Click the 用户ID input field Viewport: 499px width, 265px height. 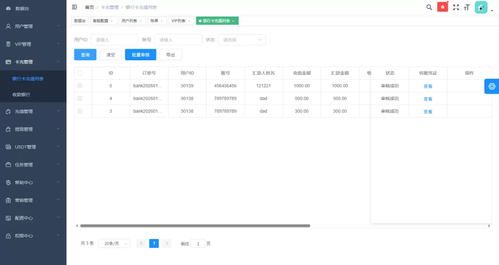[x=114, y=40]
